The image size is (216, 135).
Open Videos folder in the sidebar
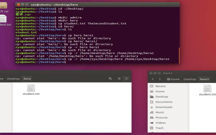pyautogui.click(x=160, y=123)
